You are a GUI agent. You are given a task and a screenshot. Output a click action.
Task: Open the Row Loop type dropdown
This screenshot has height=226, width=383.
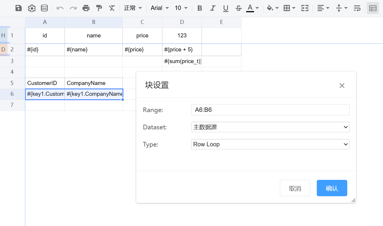coord(270,144)
